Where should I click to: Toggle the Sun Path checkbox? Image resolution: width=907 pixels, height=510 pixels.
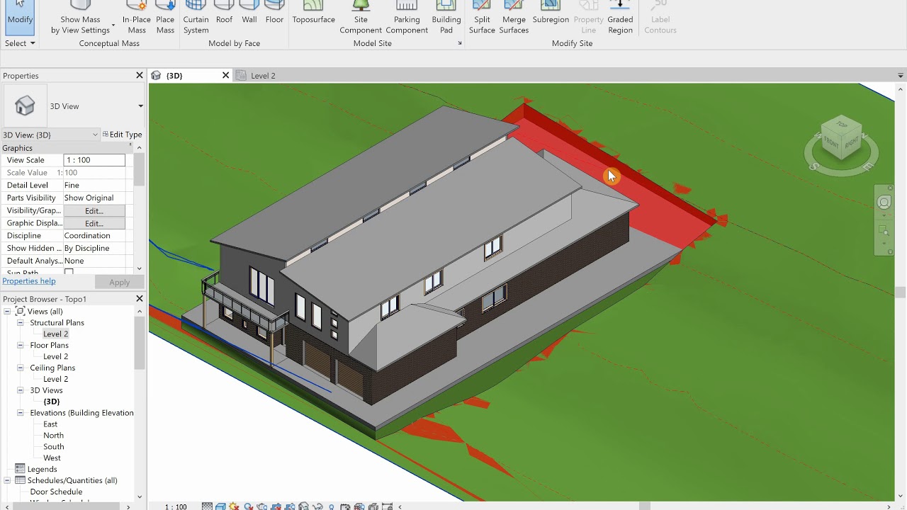click(x=69, y=272)
